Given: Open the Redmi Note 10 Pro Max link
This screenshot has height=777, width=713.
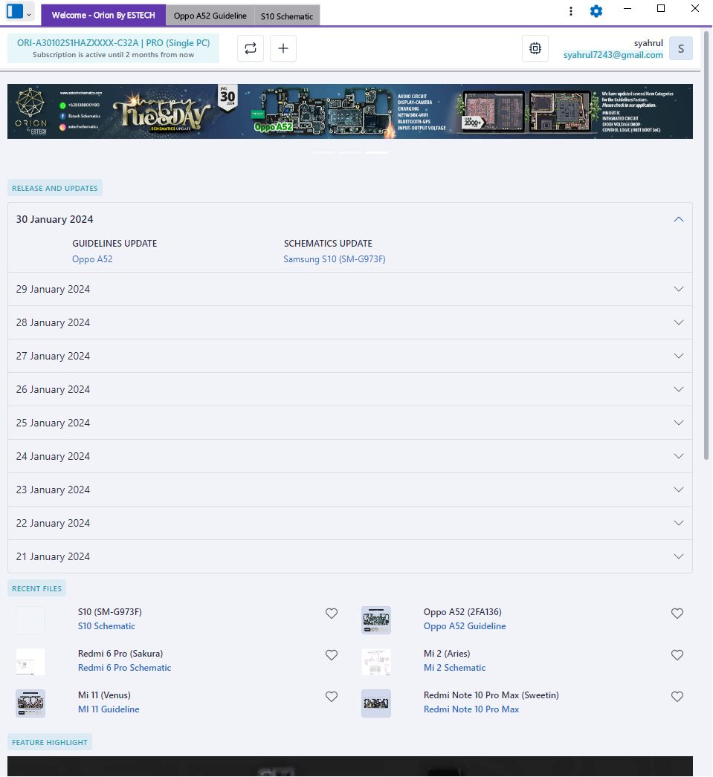Looking at the screenshot, I should [x=471, y=709].
